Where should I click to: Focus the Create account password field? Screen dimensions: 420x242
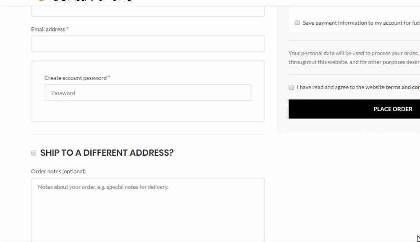click(x=148, y=93)
